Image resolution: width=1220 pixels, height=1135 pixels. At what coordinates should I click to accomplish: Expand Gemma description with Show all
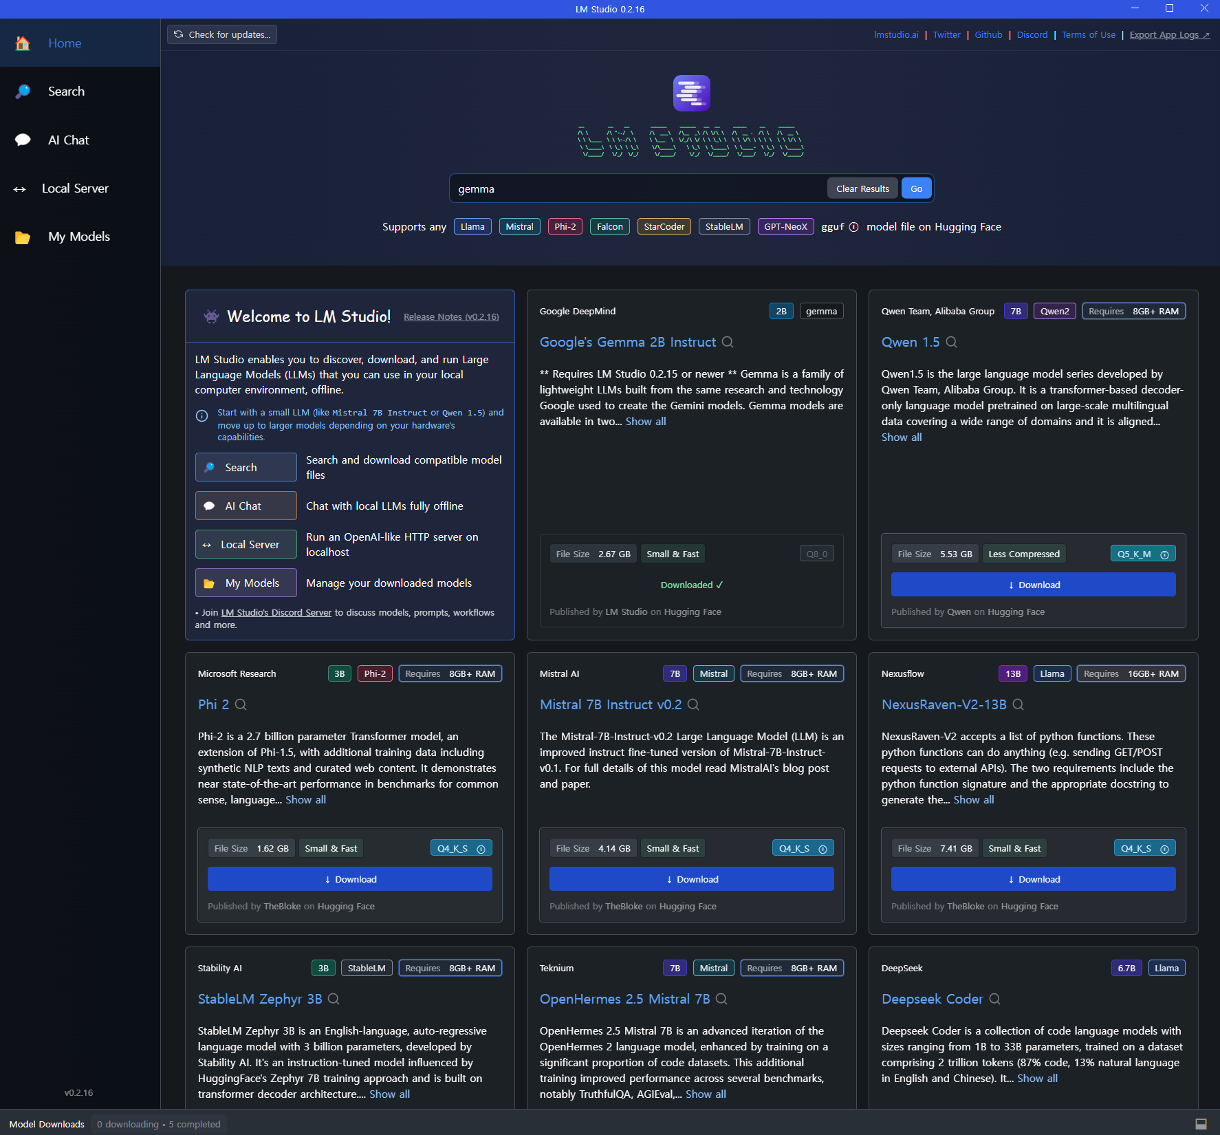point(646,421)
